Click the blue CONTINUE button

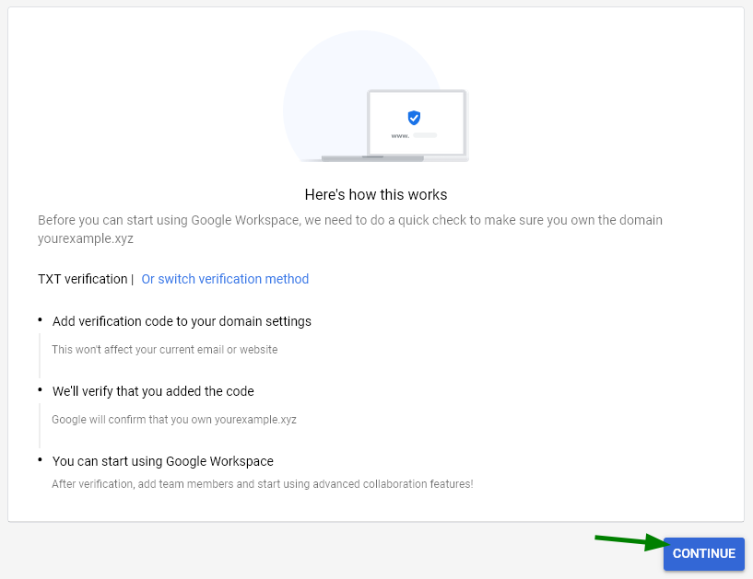pos(703,553)
